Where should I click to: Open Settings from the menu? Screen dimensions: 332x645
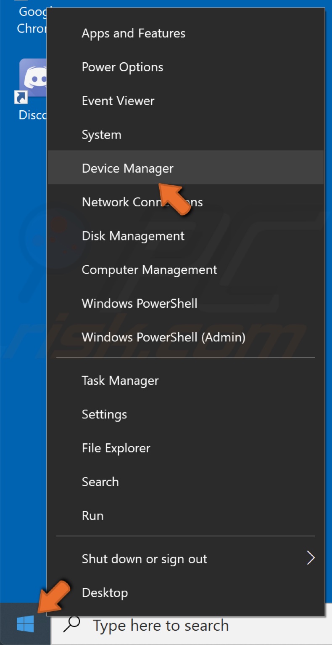coord(104,414)
